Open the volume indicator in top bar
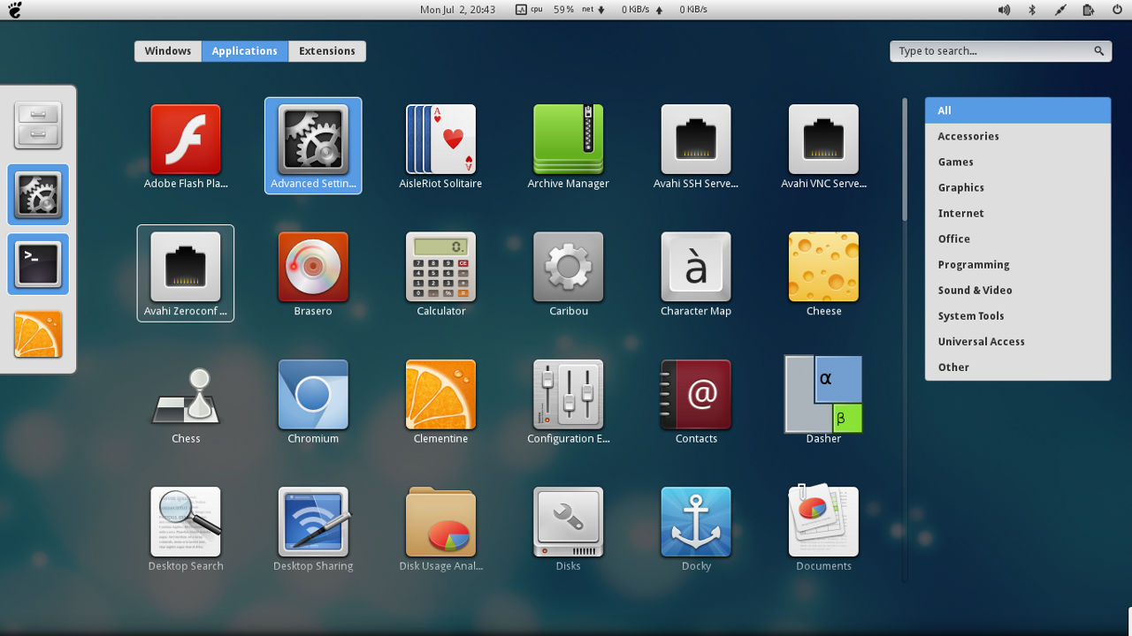Screen dimensions: 1132x636 pos(1004,10)
